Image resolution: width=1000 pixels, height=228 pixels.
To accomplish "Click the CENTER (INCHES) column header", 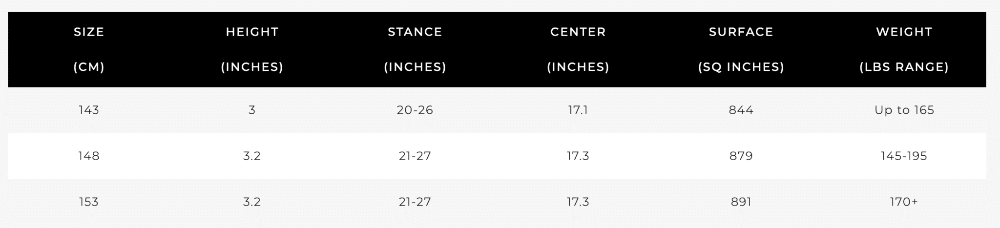I will [578, 49].
